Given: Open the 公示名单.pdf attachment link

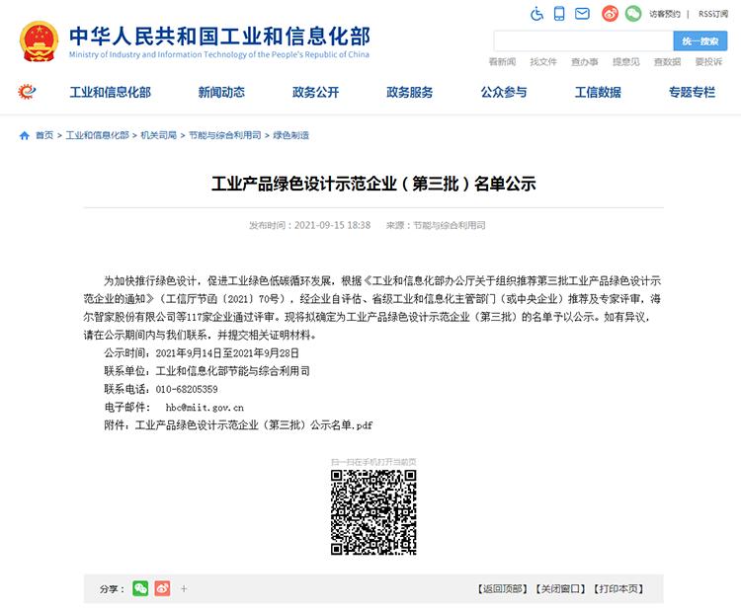Looking at the screenshot, I should 254,424.
